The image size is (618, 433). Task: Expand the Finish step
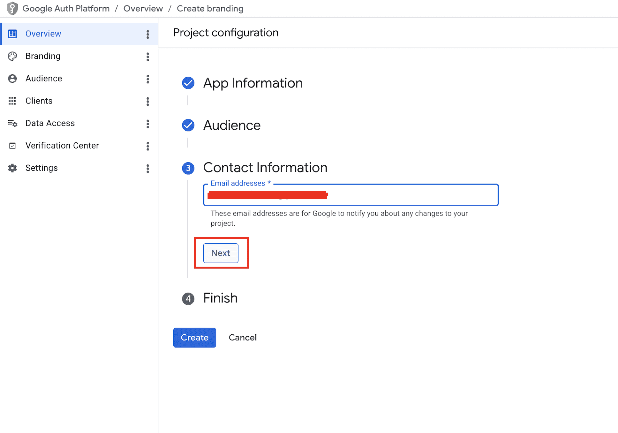(220, 298)
